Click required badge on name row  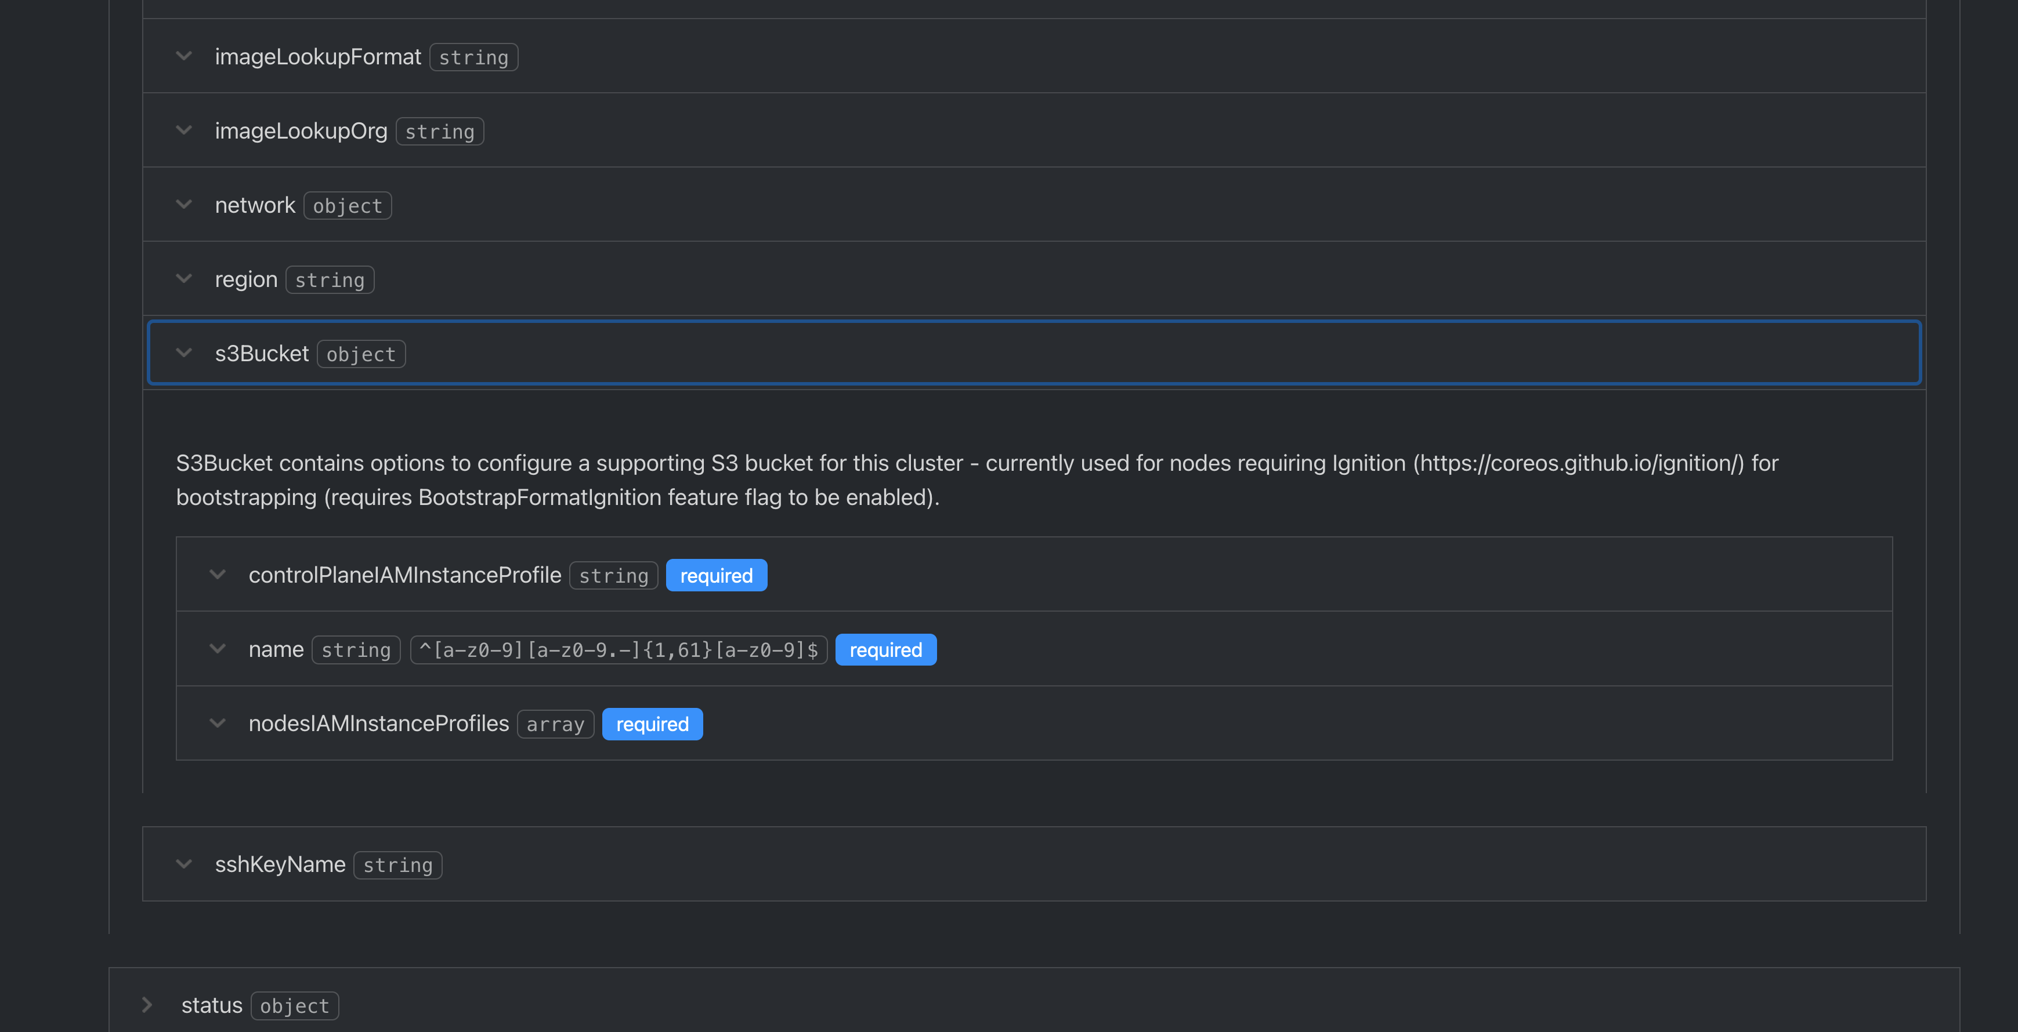click(885, 650)
